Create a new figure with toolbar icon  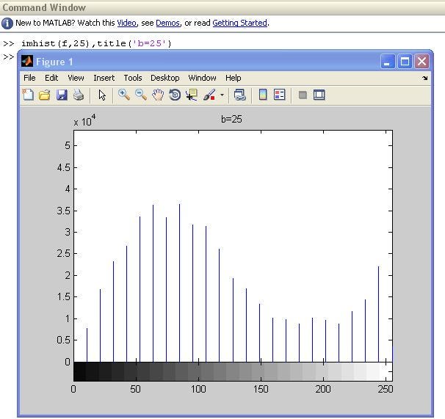tap(28, 95)
